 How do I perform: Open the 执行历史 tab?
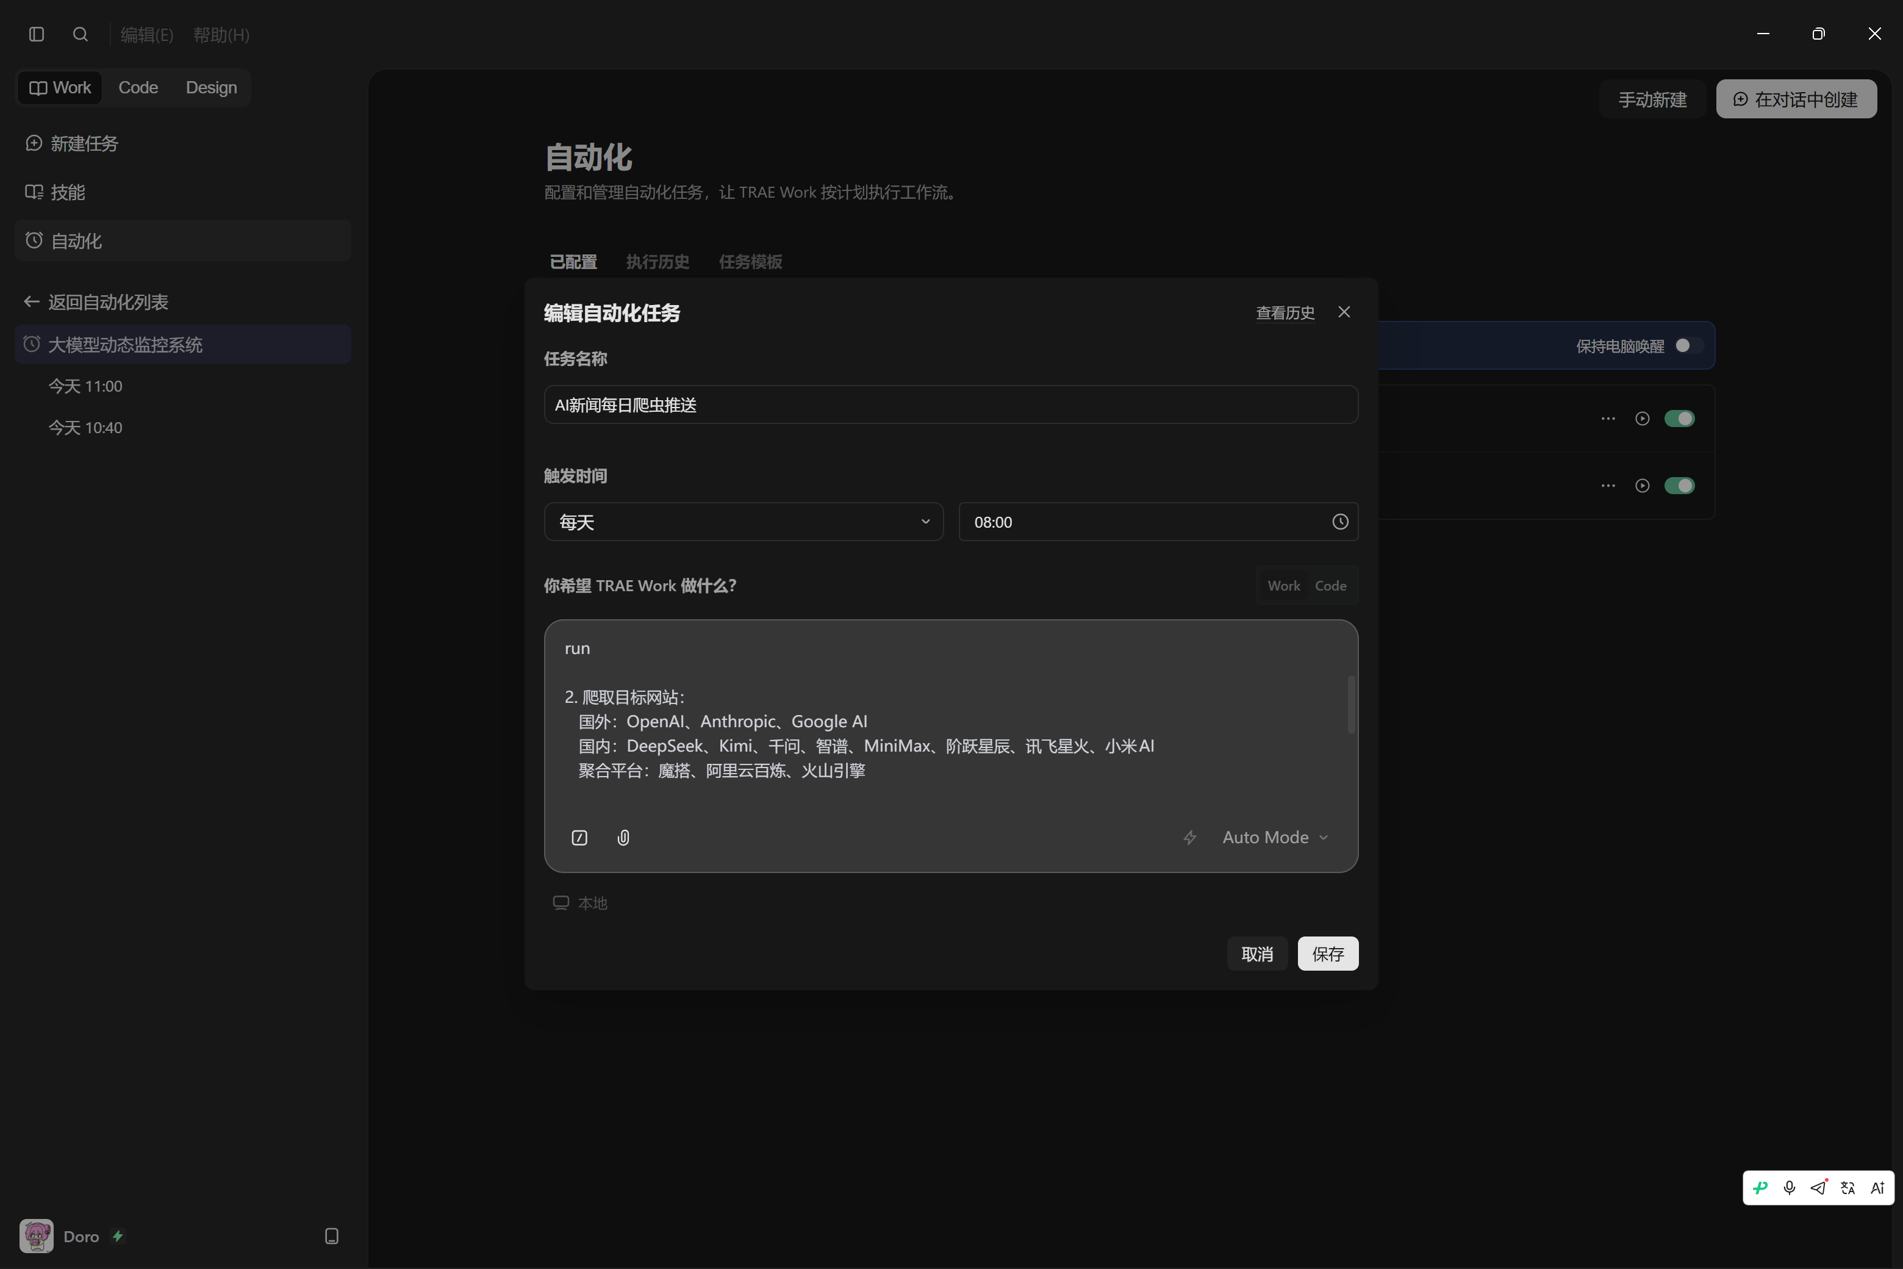(x=657, y=262)
